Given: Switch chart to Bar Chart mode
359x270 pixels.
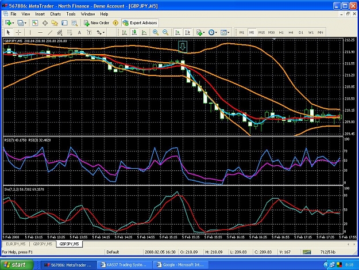Looking at the screenshot, I should [x=124, y=33].
